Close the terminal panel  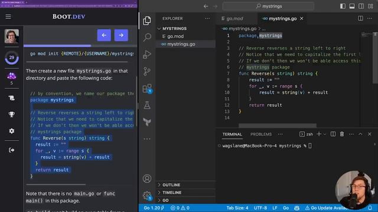pos(370,134)
